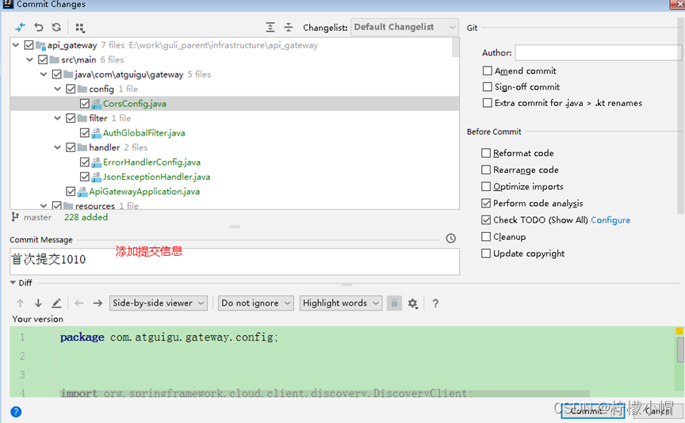Enable Reformat code checkbox
The height and width of the screenshot is (423, 685).
[x=486, y=153]
